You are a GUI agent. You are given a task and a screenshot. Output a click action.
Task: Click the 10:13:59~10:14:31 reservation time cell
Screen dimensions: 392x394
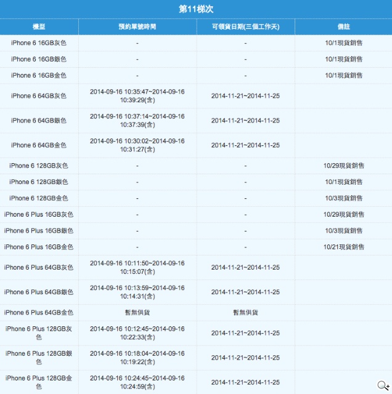(137, 292)
